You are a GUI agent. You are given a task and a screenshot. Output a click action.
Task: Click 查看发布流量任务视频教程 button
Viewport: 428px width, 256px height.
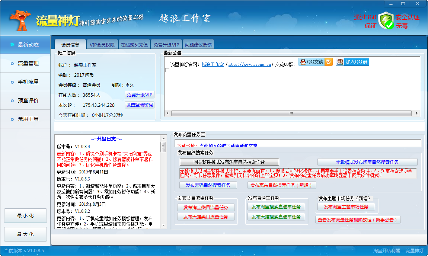point(358,220)
